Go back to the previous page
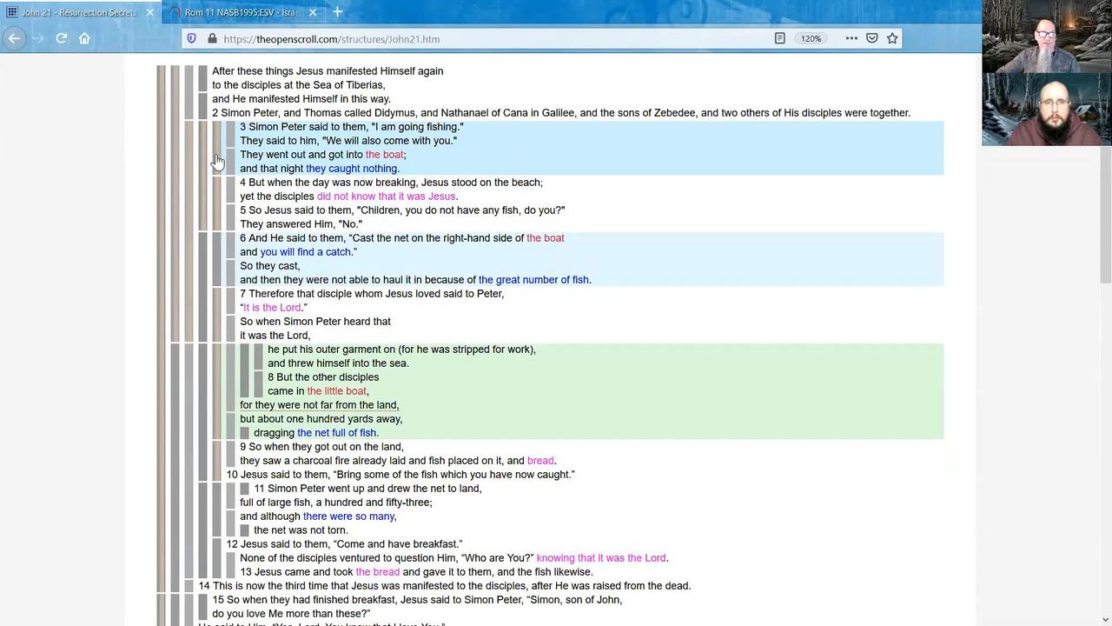Image resolution: width=1112 pixels, height=626 pixels. (x=14, y=38)
